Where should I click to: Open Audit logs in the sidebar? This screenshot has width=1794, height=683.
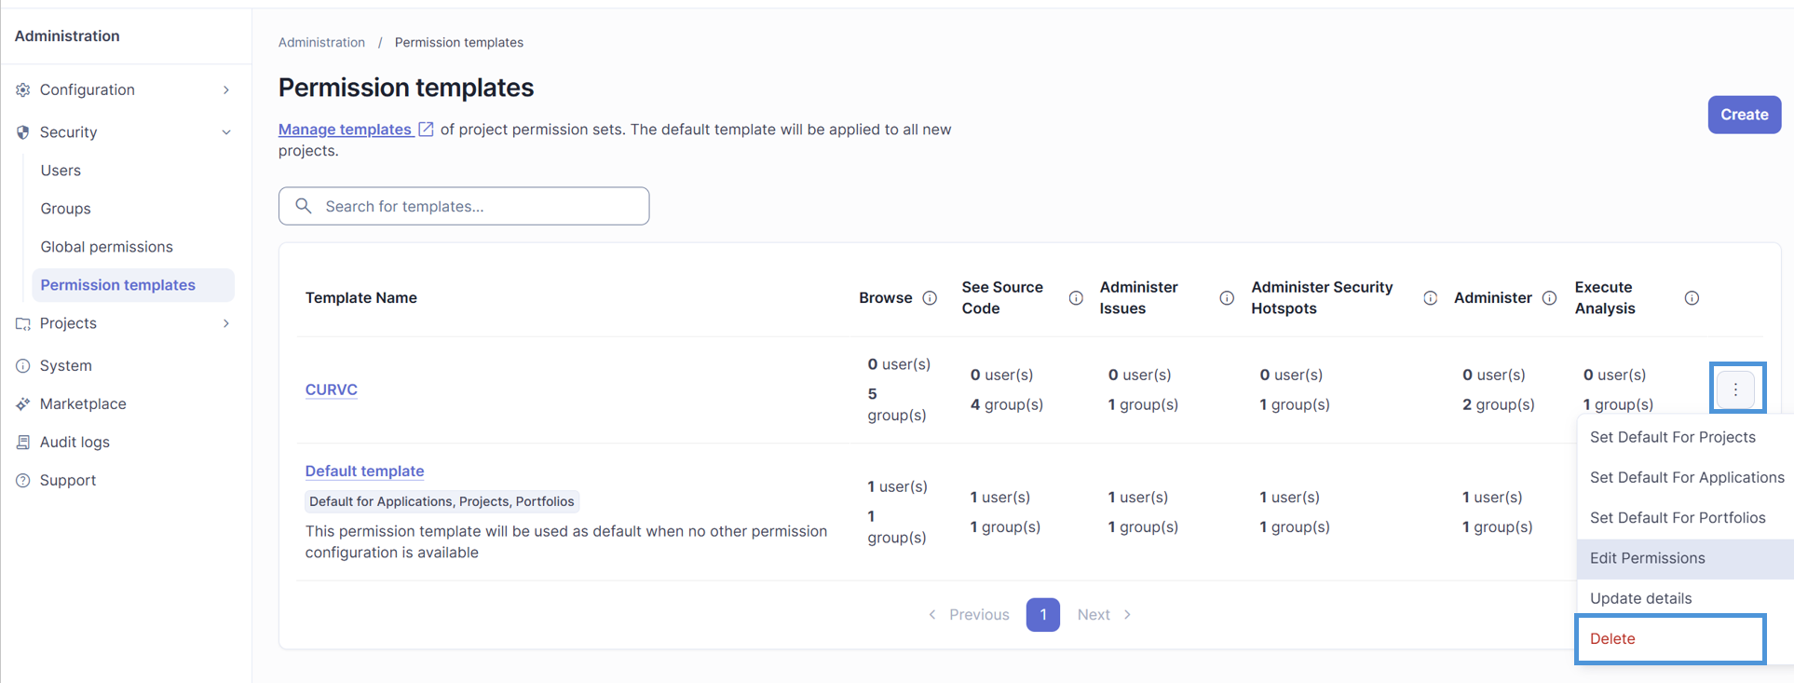point(75,442)
